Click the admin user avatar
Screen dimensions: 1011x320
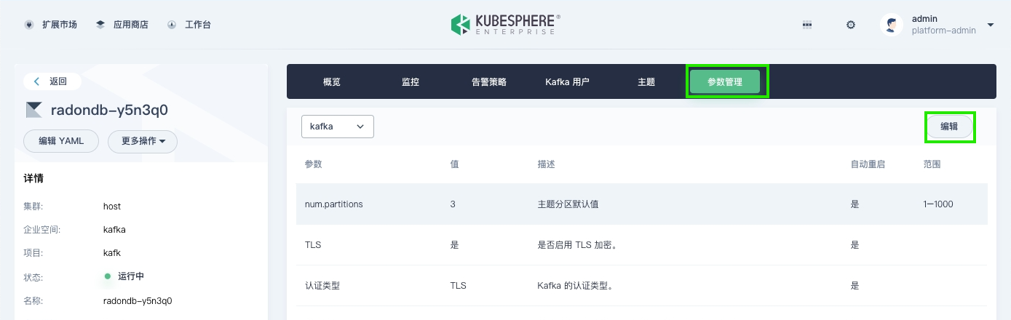pyautogui.click(x=891, y=25)
